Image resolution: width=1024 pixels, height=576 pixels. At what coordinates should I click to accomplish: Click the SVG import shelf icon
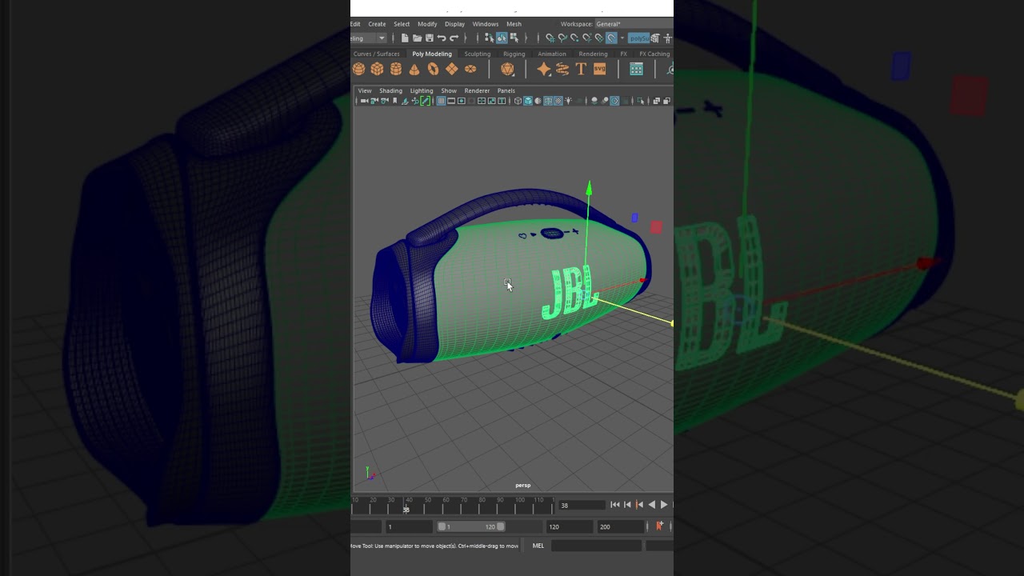click(599, 70)
